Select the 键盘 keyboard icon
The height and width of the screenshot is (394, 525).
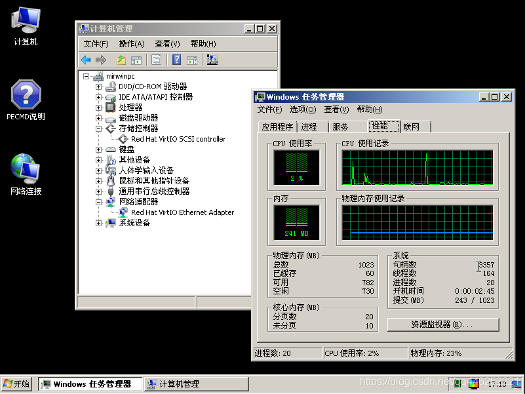pyautogui.click(x=111, y=149)
